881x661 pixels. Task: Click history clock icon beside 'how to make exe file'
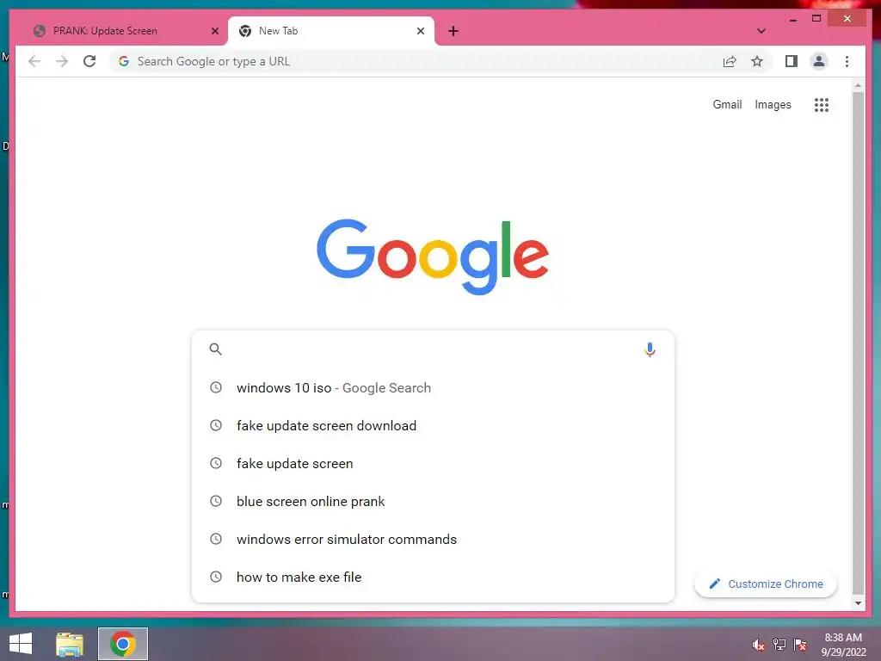click(216, 576)
